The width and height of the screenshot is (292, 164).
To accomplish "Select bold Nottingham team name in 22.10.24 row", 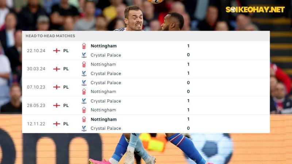I will click(x=104, y=46).
